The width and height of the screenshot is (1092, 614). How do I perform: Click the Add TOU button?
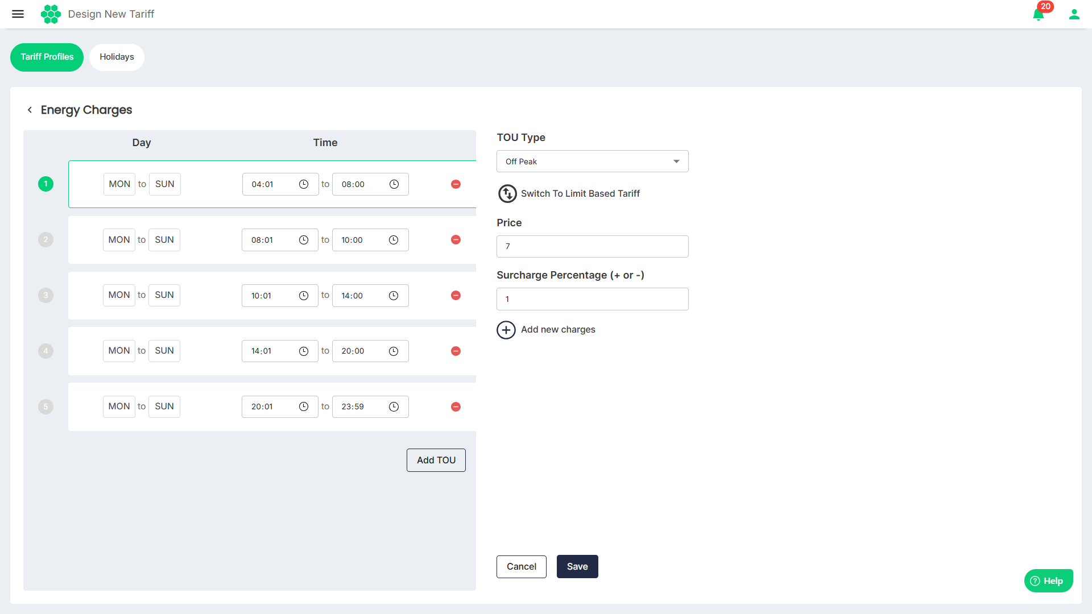(436, 460)
